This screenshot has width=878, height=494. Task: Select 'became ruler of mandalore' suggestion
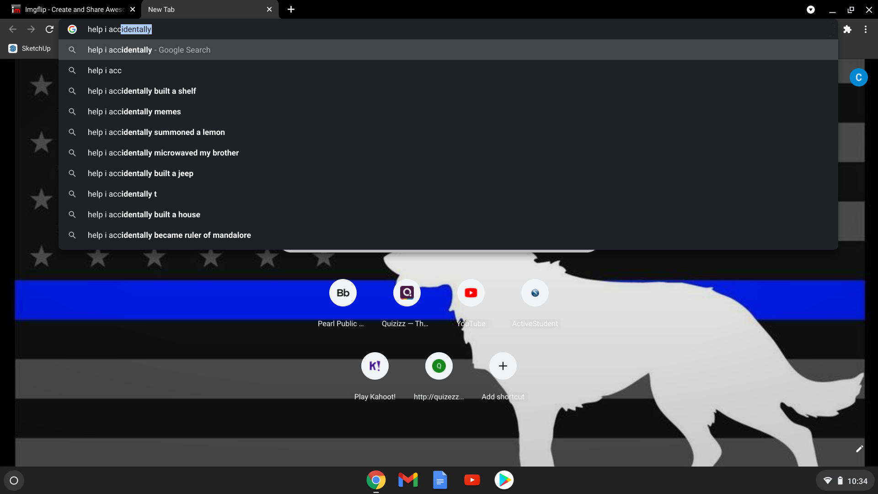point(448,235)
